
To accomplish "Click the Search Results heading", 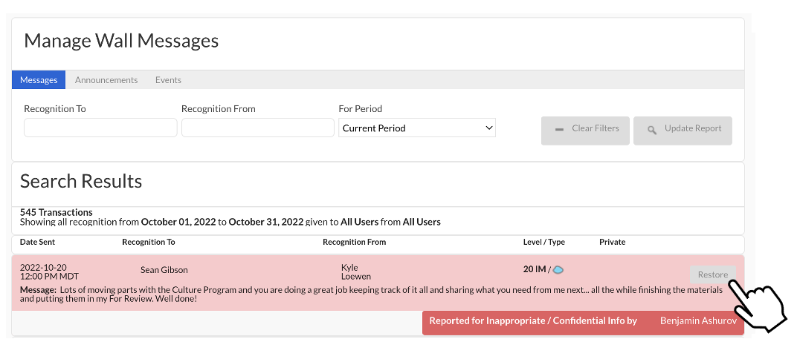I will (x=81, y=181).
